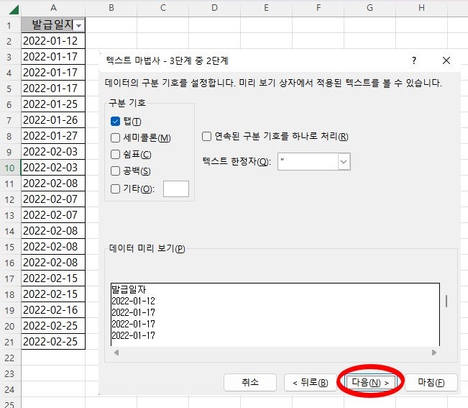The width and height of the screenshot is (468, 408).
Task: Expand the 텍스트 한정자 dropdown arrow
Action: tap(344, 162)
